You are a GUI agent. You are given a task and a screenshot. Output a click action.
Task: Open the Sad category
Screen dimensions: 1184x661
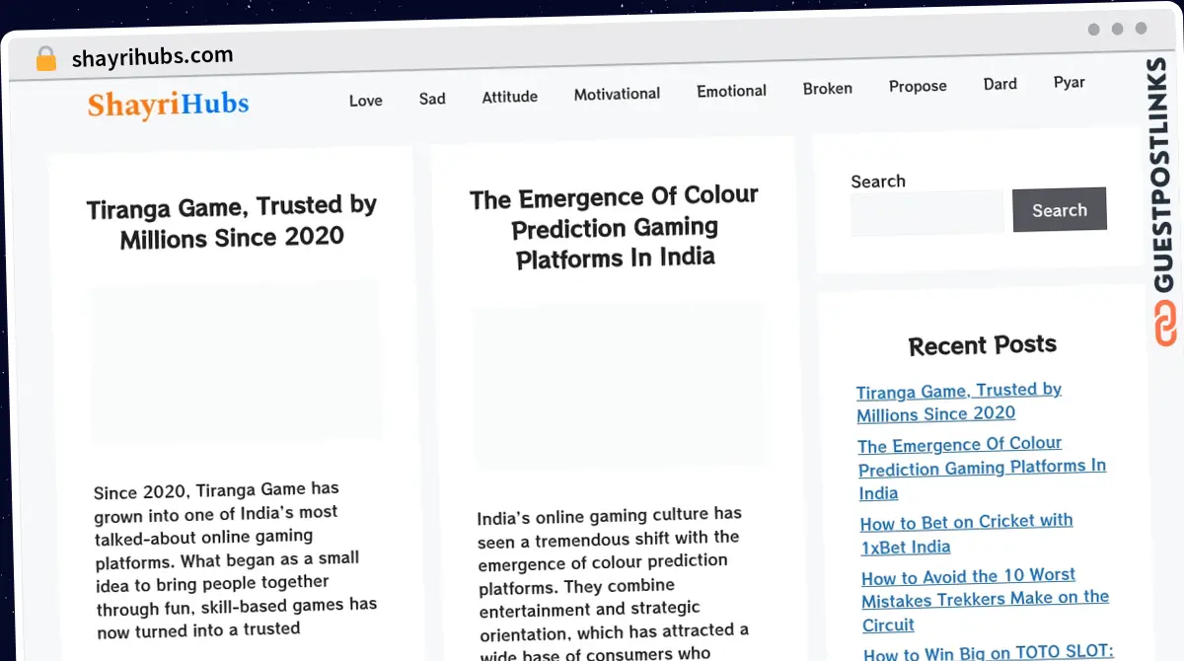[432, 99]
